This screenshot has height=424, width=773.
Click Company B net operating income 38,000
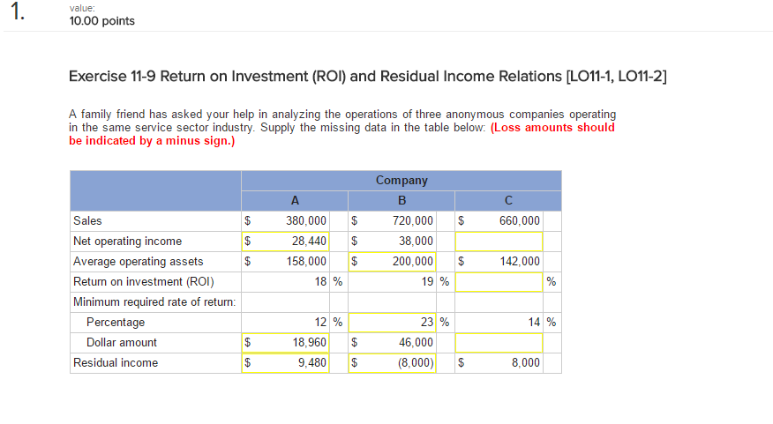coord(416,242)
